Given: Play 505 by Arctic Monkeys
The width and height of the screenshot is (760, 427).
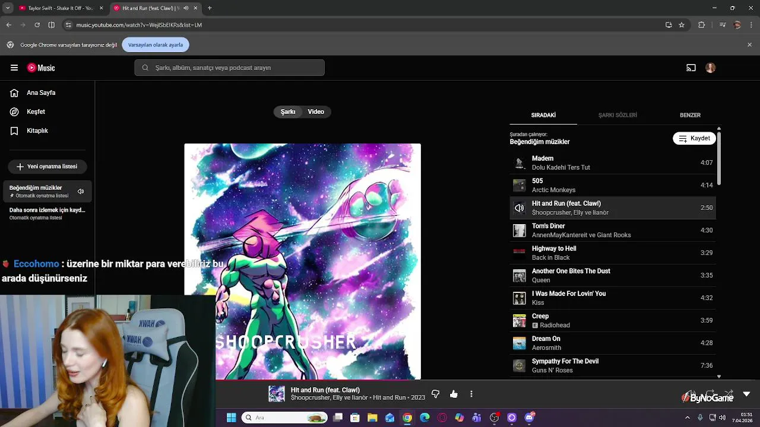Looking at the screenshot, I should point(613,185).
